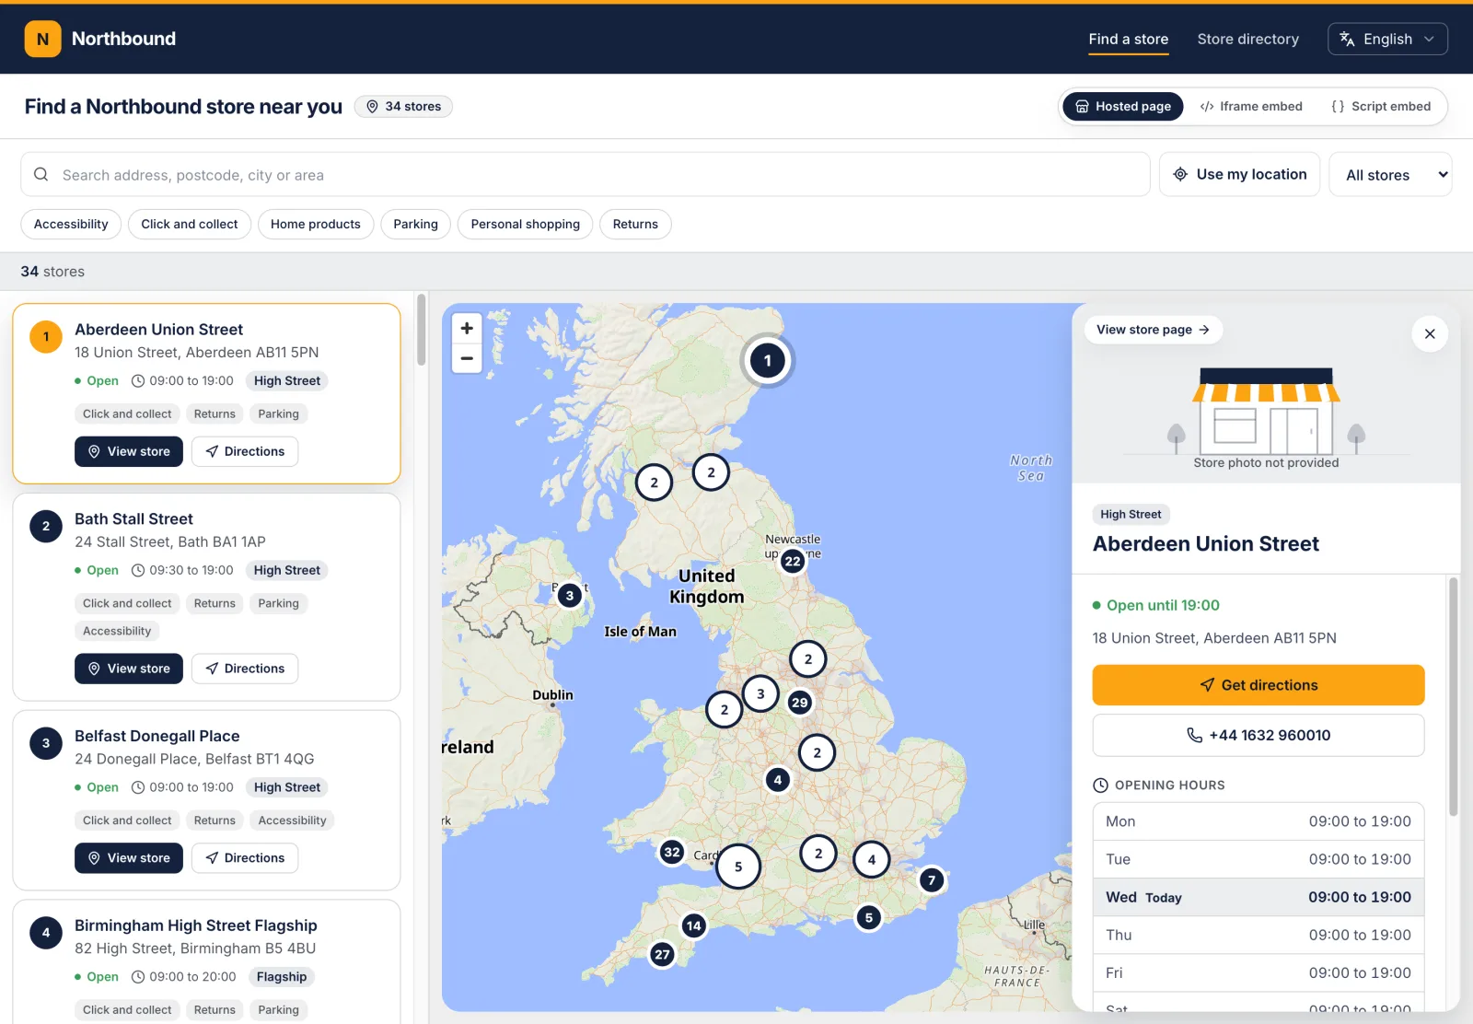
Task: Get Directions for Aberdeen Union Street card
Action: (245, 452)
